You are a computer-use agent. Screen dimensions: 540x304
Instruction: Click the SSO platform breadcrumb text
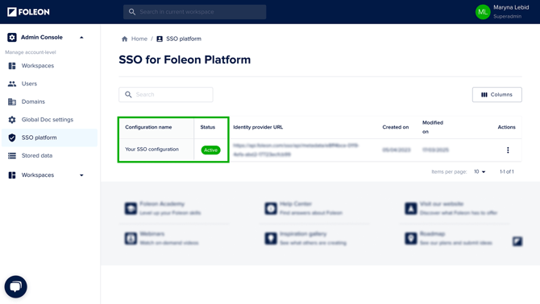click(184, 39)
